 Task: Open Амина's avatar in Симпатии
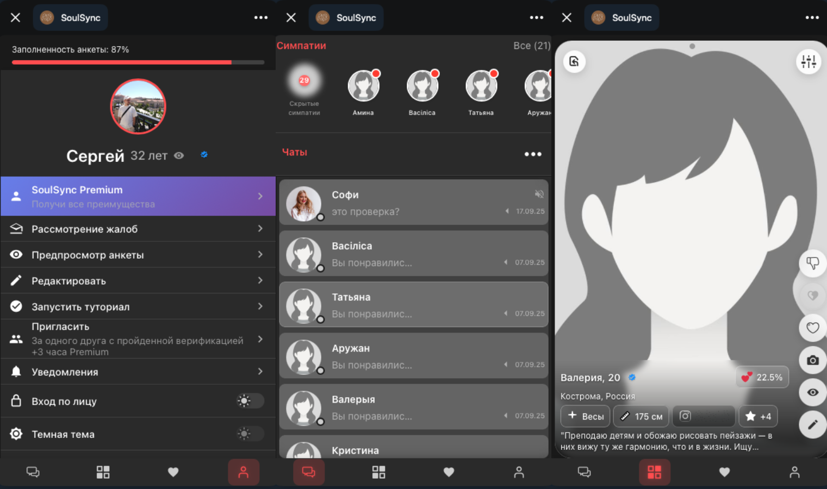[363, 86]
